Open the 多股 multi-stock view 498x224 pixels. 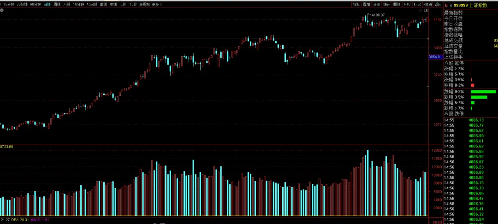point(376,5)
